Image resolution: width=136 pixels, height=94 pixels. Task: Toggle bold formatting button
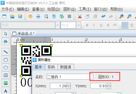pyautogui.click(x=87, y=25)
